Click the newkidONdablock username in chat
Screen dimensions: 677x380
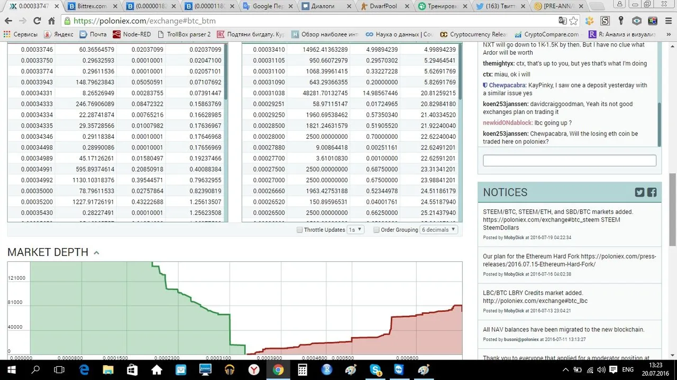(x=507, y=122)
